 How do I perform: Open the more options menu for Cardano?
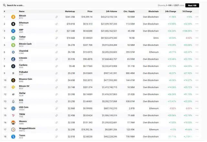197,66
